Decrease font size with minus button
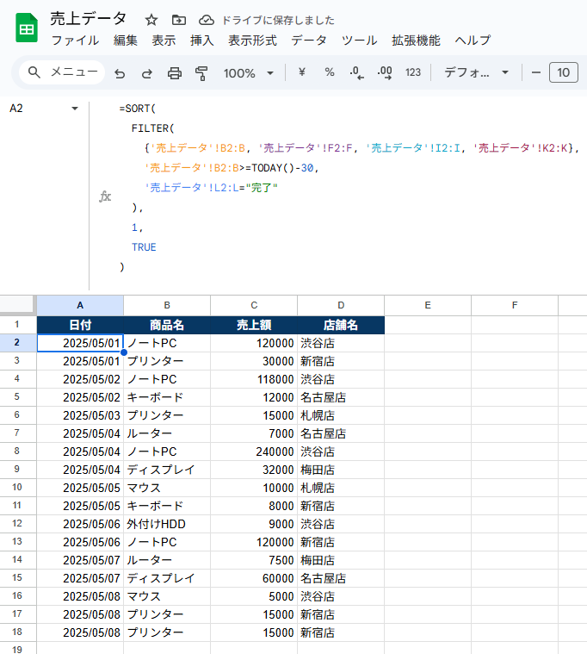Image resolution: width=587 pixels, height=654 pixels. point(535,72)
